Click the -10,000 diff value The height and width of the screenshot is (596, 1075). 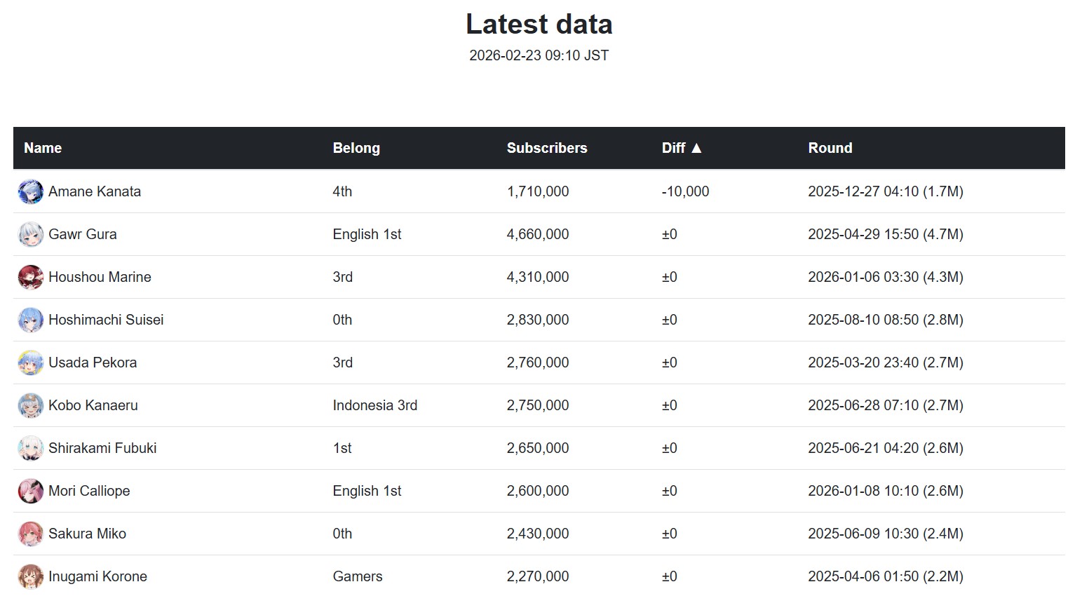pos(685,191)
